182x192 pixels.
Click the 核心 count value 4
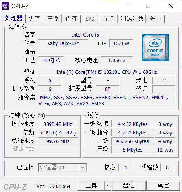click(x=125, y=168)
